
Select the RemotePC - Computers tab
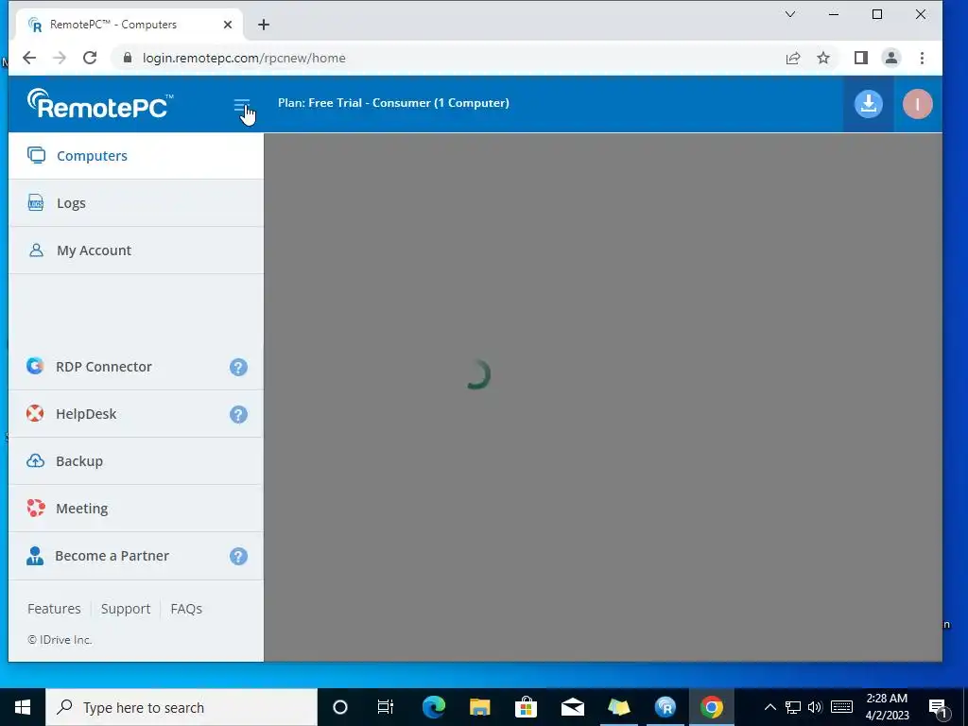click(x=130, y=25)
